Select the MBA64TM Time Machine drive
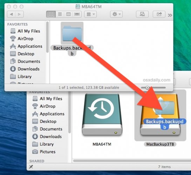 [x=102, y=115]
